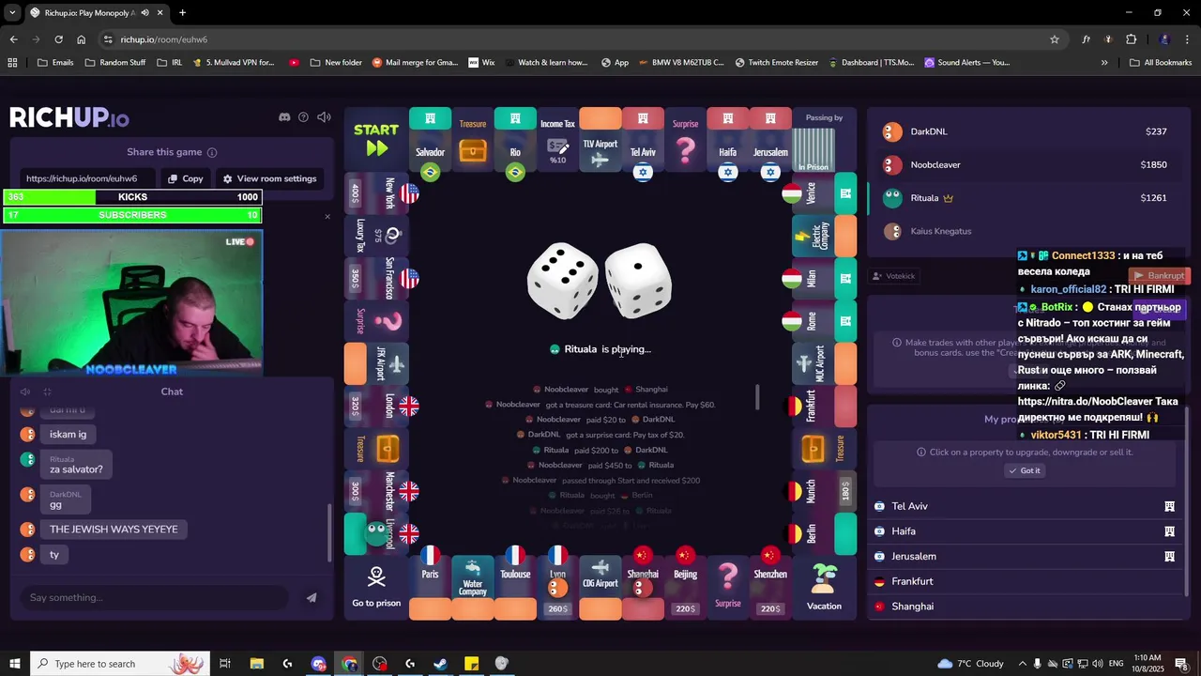The image size is (1201, 676).
Task: Open the browser Extensions puzzle icon
Action: click(x=1131, y=39)
